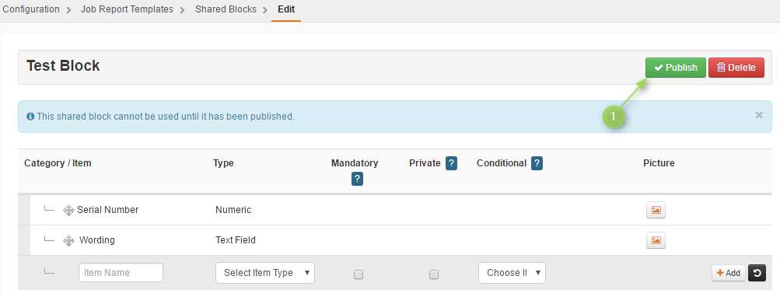The image size is (780, 297).
Task: Delete the Test Block
Action: pyautogui.click(x=736, y=68)
